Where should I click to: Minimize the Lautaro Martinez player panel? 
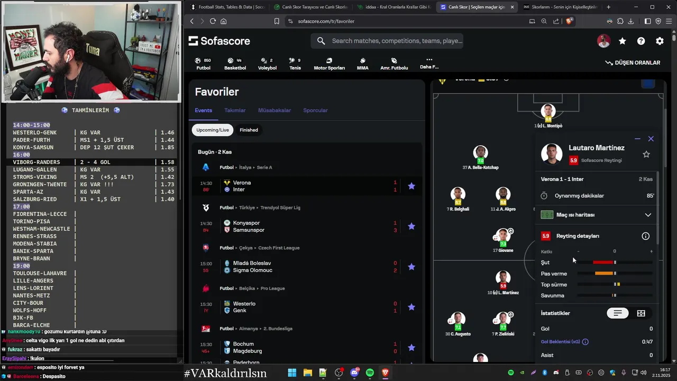(x=637, y=139)
